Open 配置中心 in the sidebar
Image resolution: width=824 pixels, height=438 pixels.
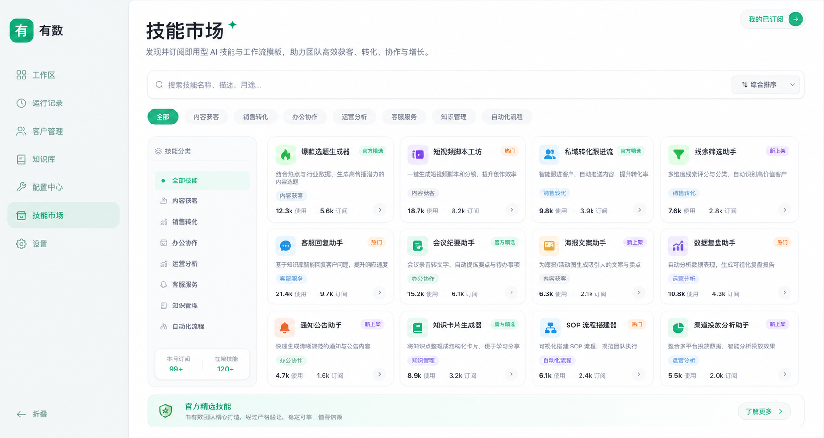click(x=64, y=187)
